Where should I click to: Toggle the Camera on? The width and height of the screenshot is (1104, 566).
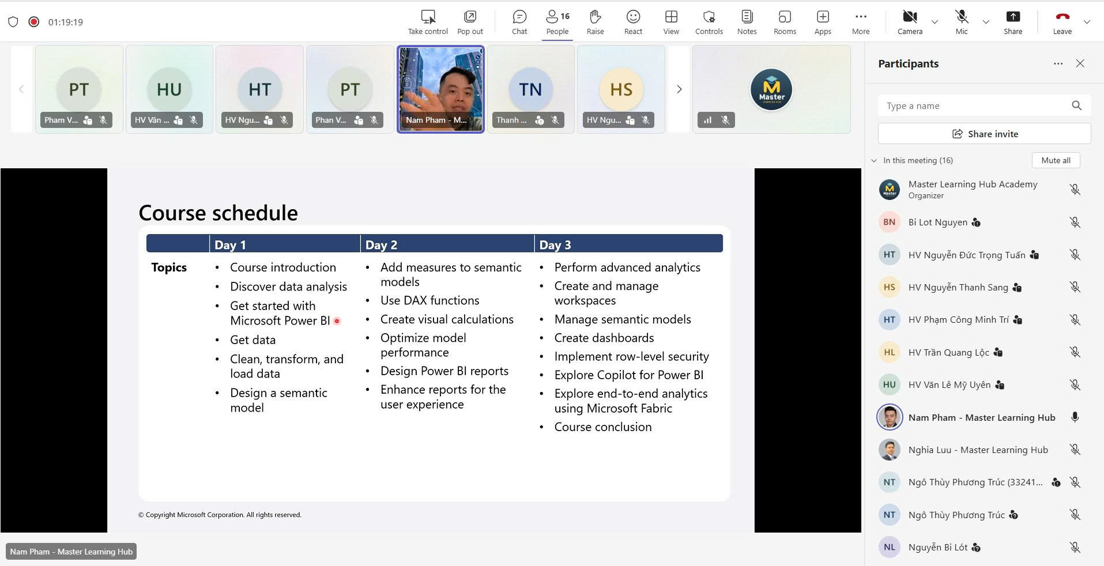pyautogui.click(x=910, y=22)
